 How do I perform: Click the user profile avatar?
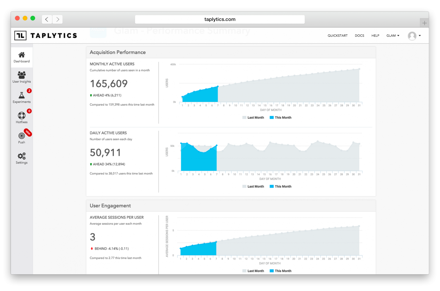pyautogui.click(x=412, y=36)
